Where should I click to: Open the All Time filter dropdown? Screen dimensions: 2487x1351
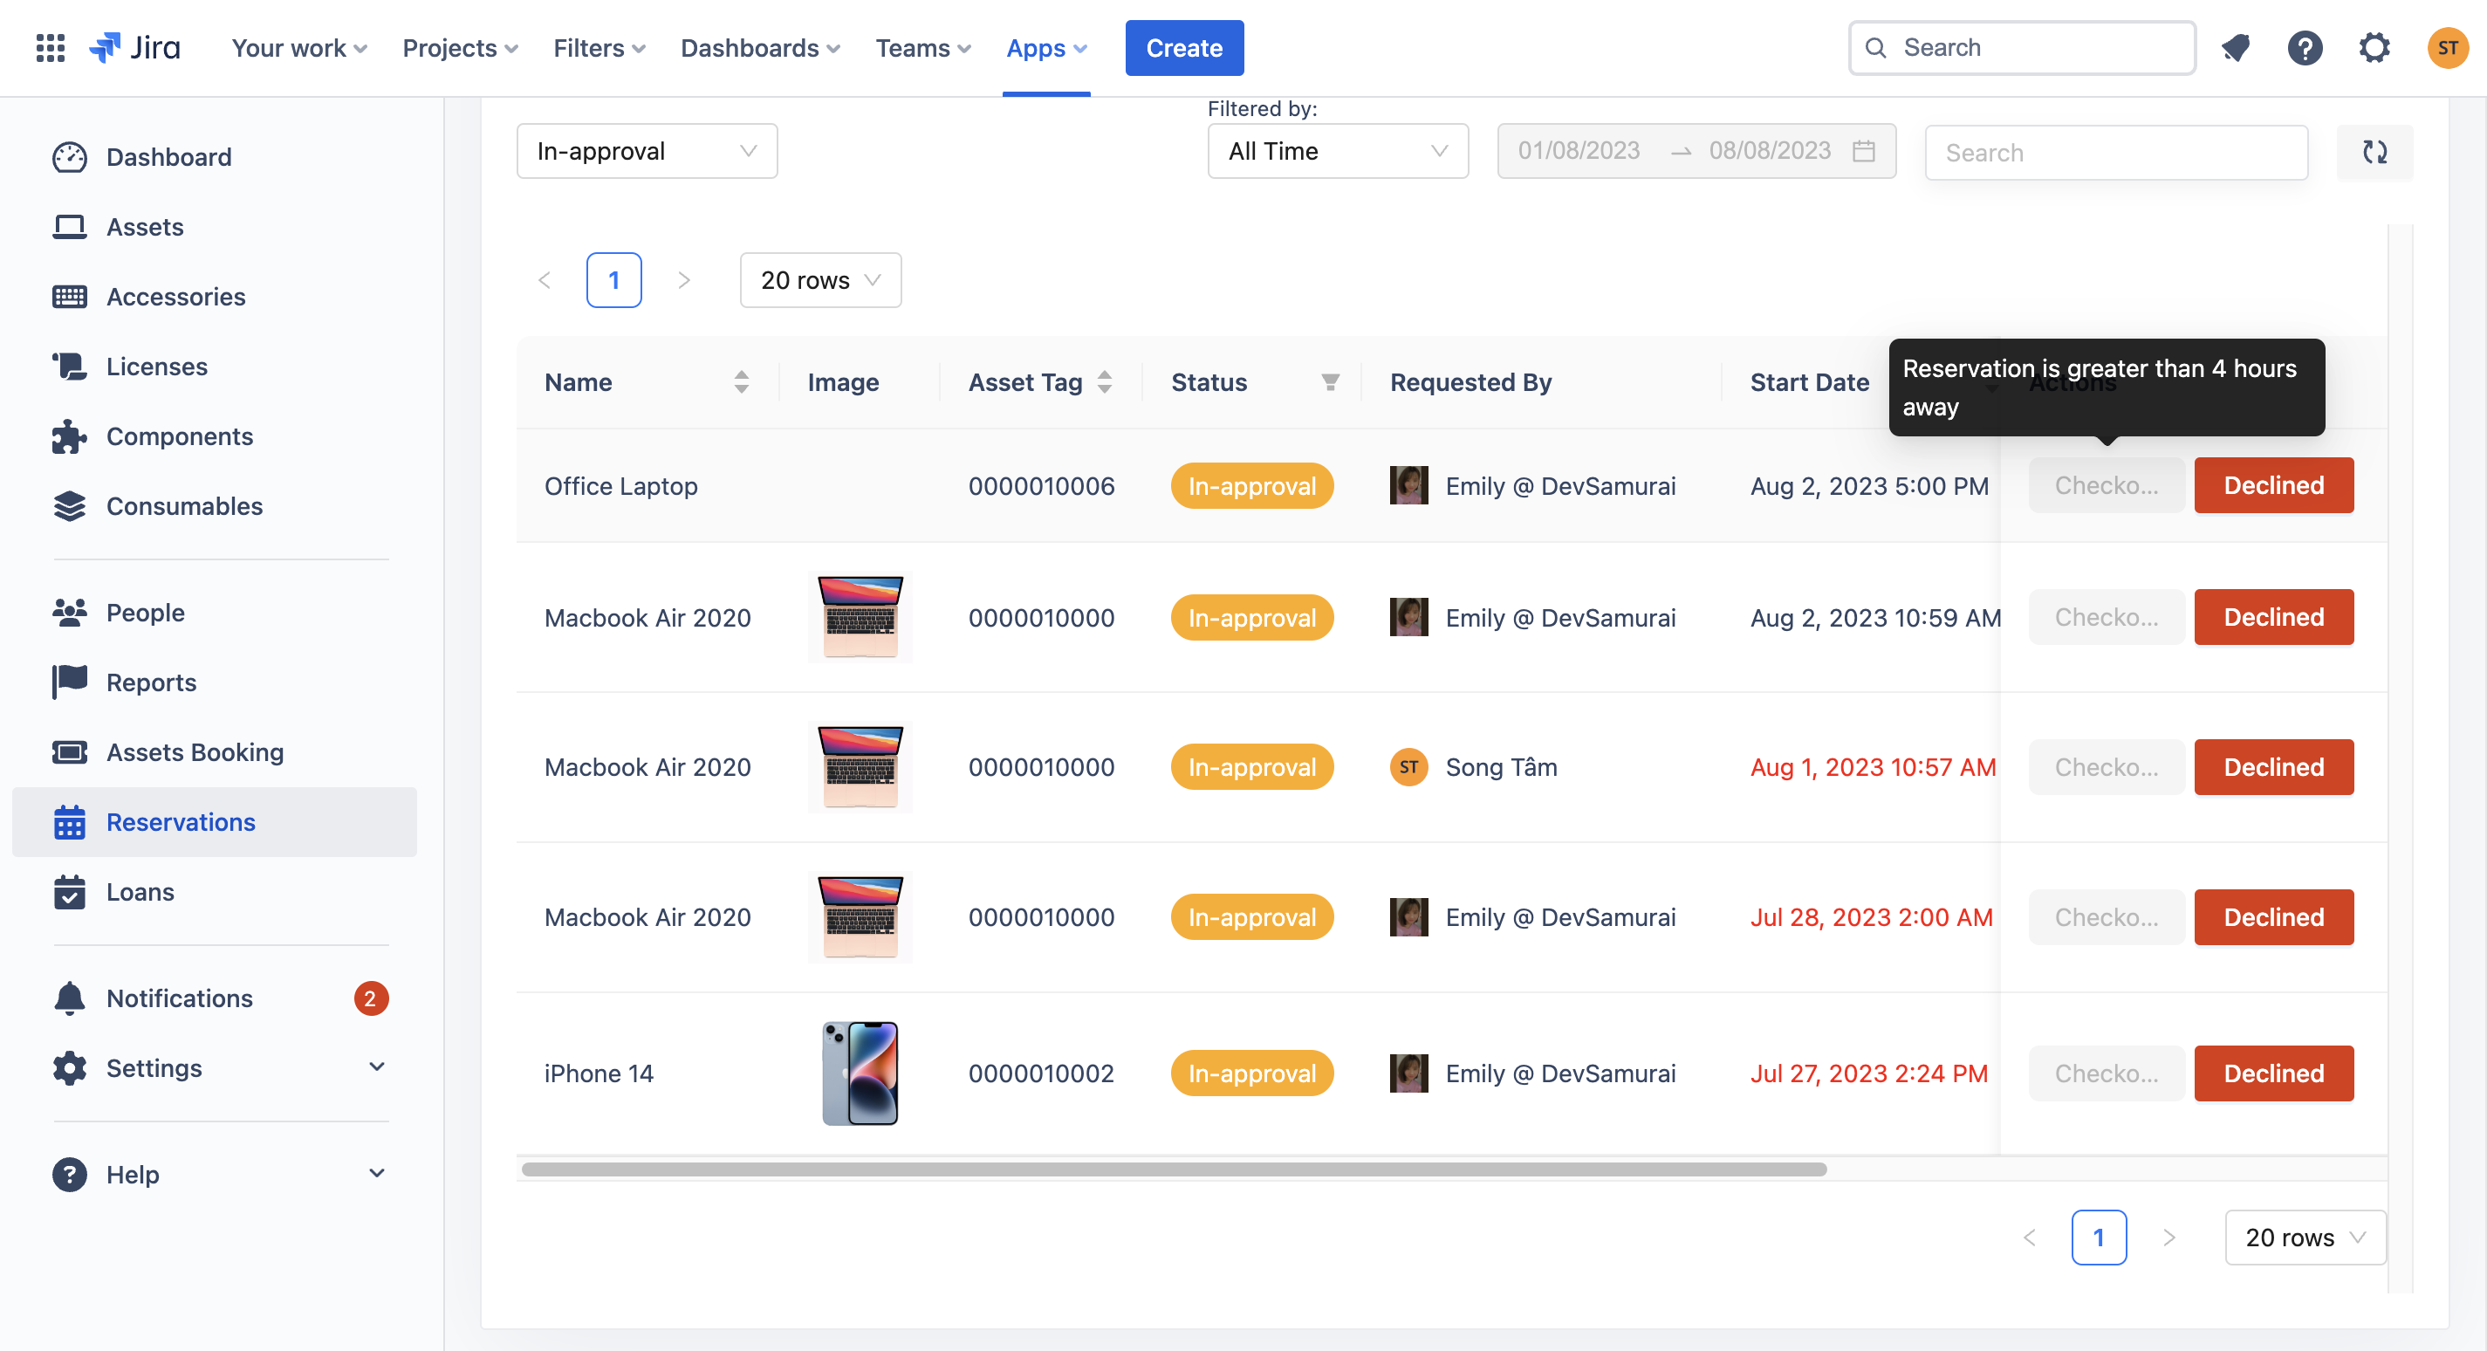tap(1337, 152)
